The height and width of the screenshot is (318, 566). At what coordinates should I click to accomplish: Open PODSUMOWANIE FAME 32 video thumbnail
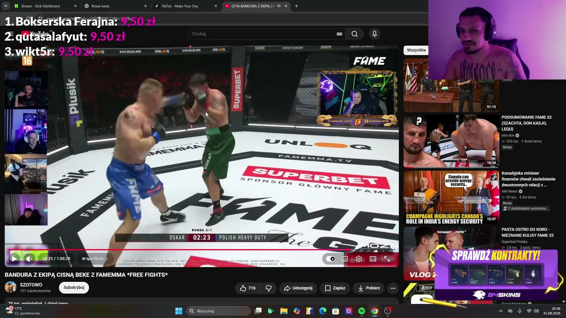(451, 141)
